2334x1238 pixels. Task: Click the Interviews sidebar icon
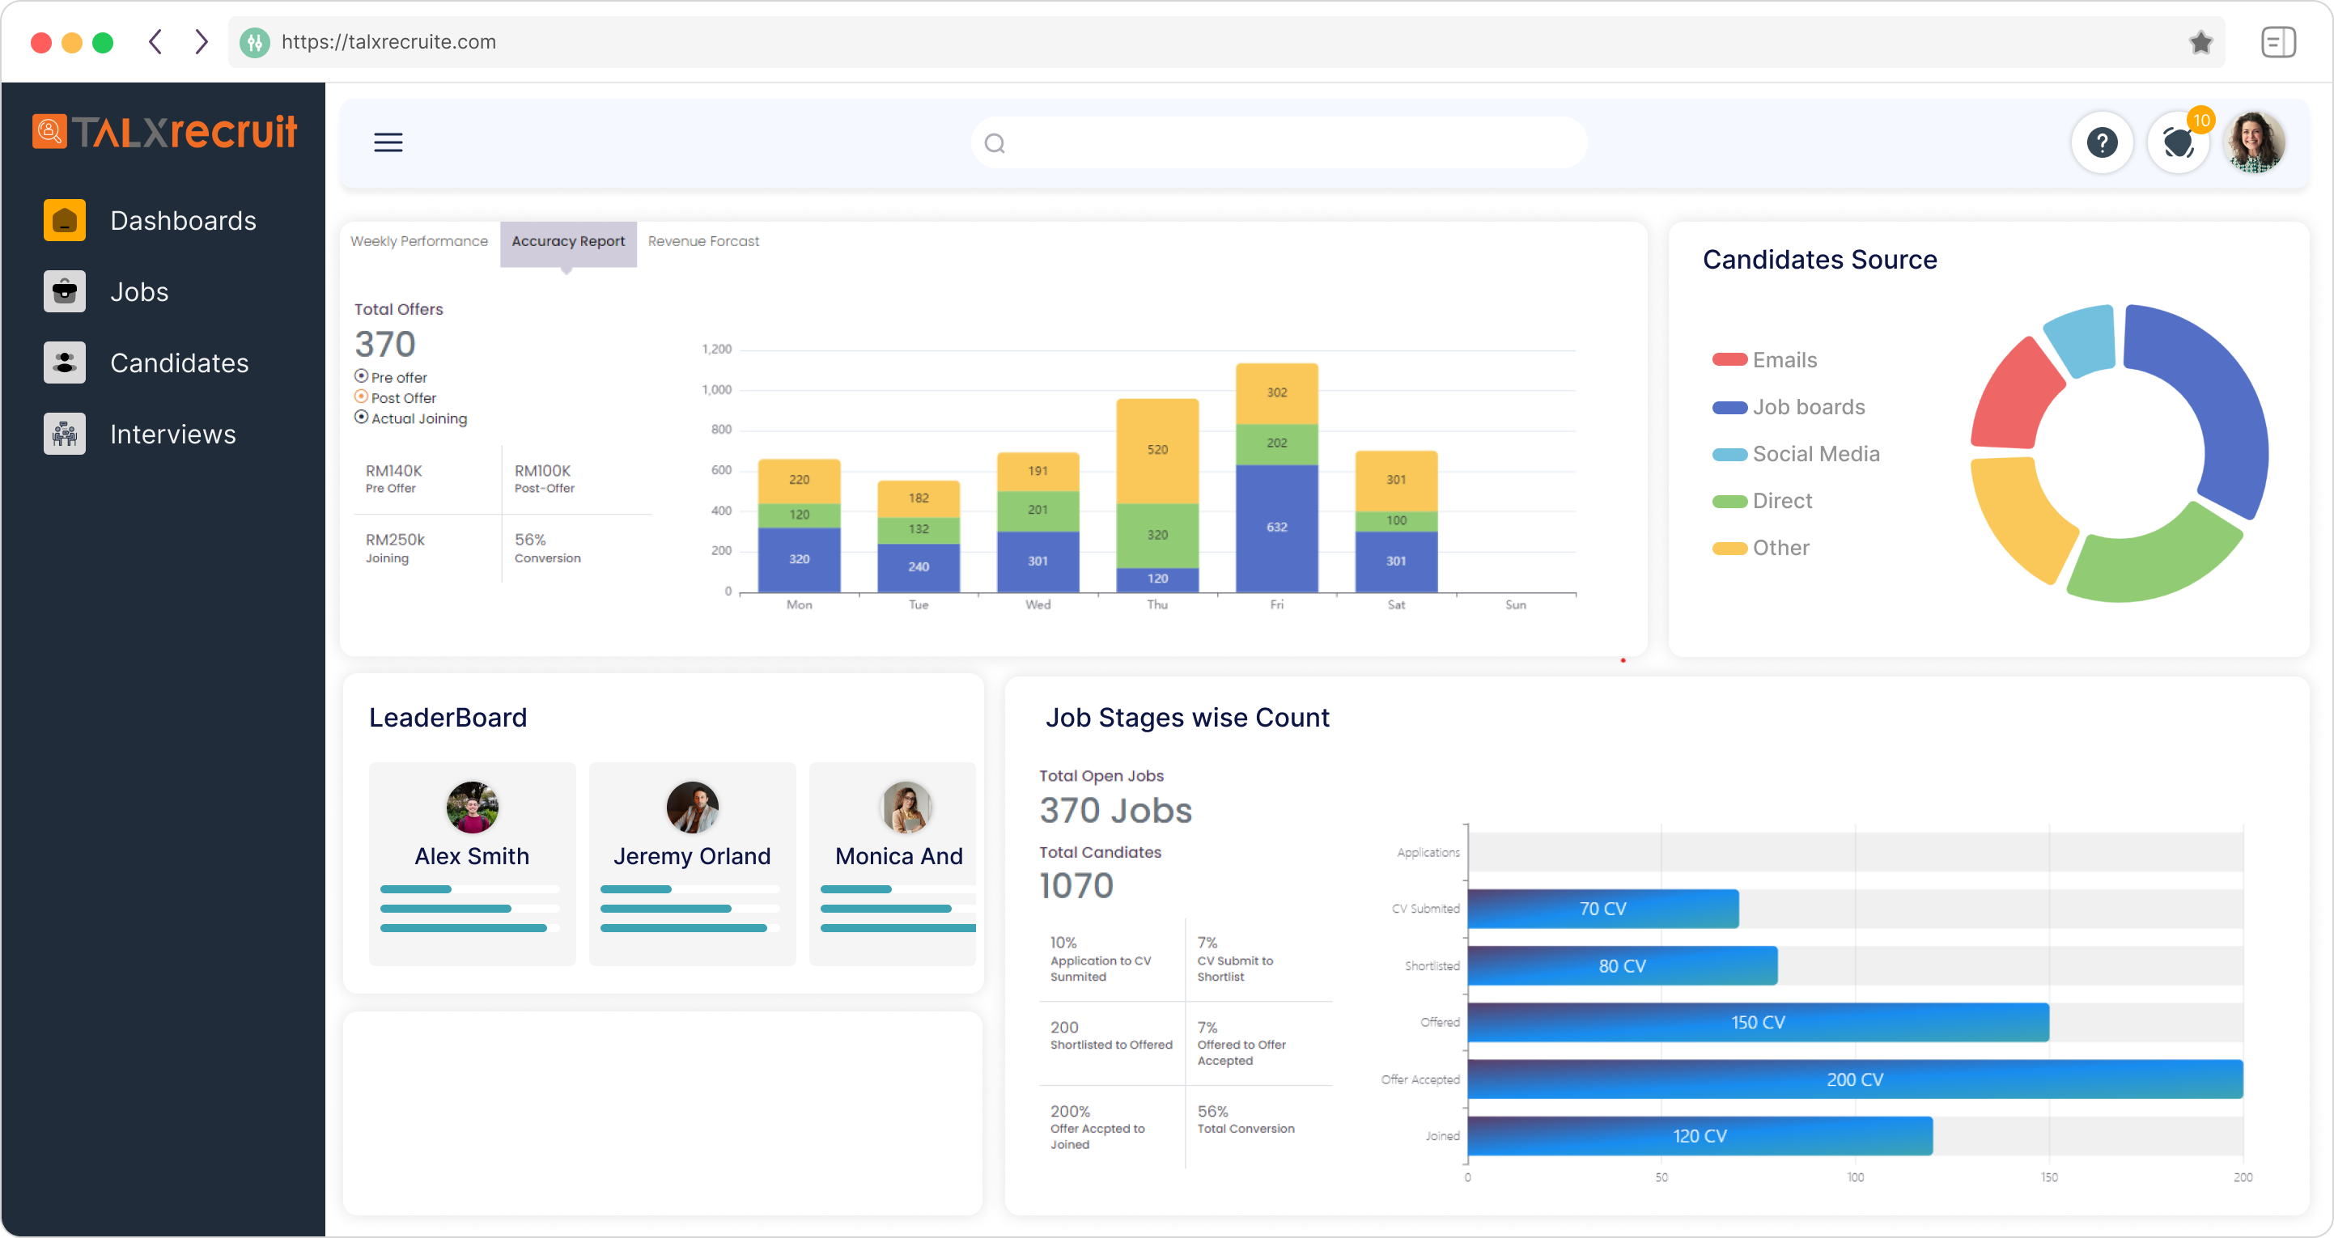[x=64, y=434]
